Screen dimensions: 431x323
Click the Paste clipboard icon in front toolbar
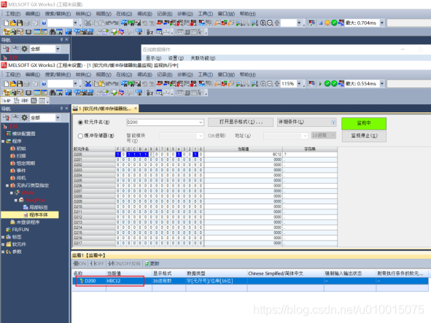point(101,84)
